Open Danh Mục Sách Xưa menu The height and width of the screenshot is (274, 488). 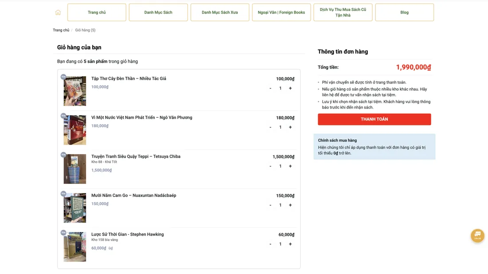(220, 12)
